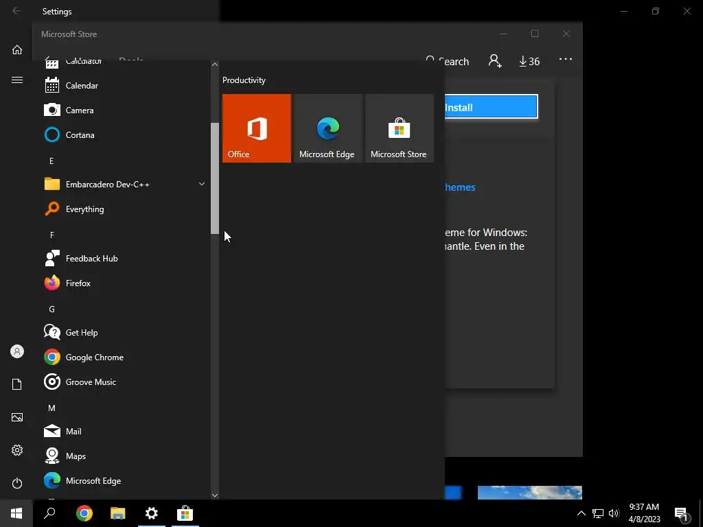Click the Settings home icon
The width and height of the screenshot is (703, 527).
pos(17,49)
